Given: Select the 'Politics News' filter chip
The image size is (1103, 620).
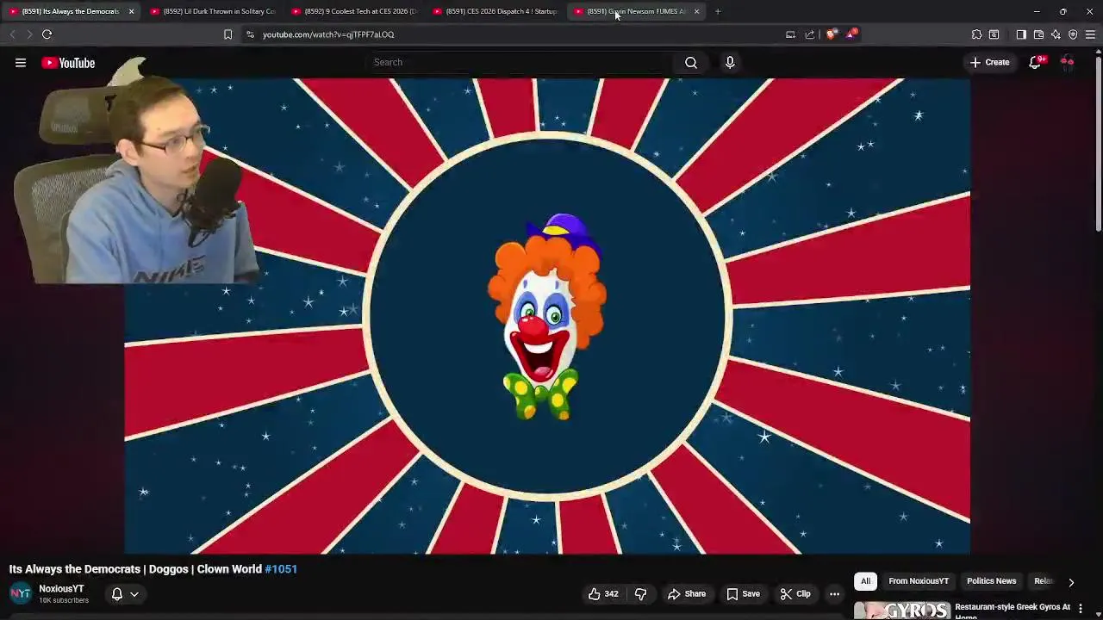Looking at the screenshot, I should [991, 581].
